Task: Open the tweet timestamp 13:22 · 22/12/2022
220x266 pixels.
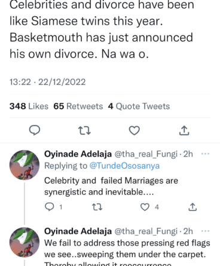Action: click(48, 82)
